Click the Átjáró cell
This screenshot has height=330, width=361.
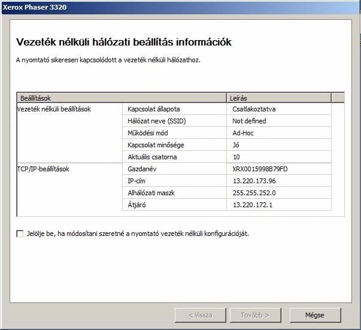[x=174, y=205]
